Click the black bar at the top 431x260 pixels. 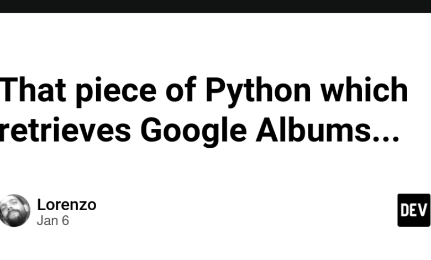coord(215,6)
